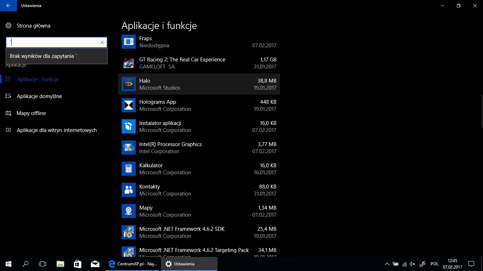Switch to CentrumXP.pl Edge window
Image resolution: width=483 pixels, height=271 pixels.
coord(133,264)
